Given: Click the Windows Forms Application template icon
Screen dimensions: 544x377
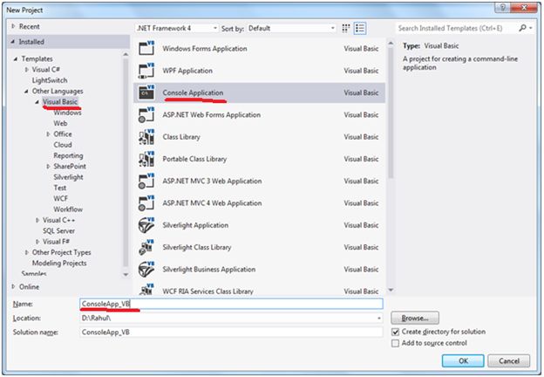Looking at the screenshot, I should [x=146, y=48].
